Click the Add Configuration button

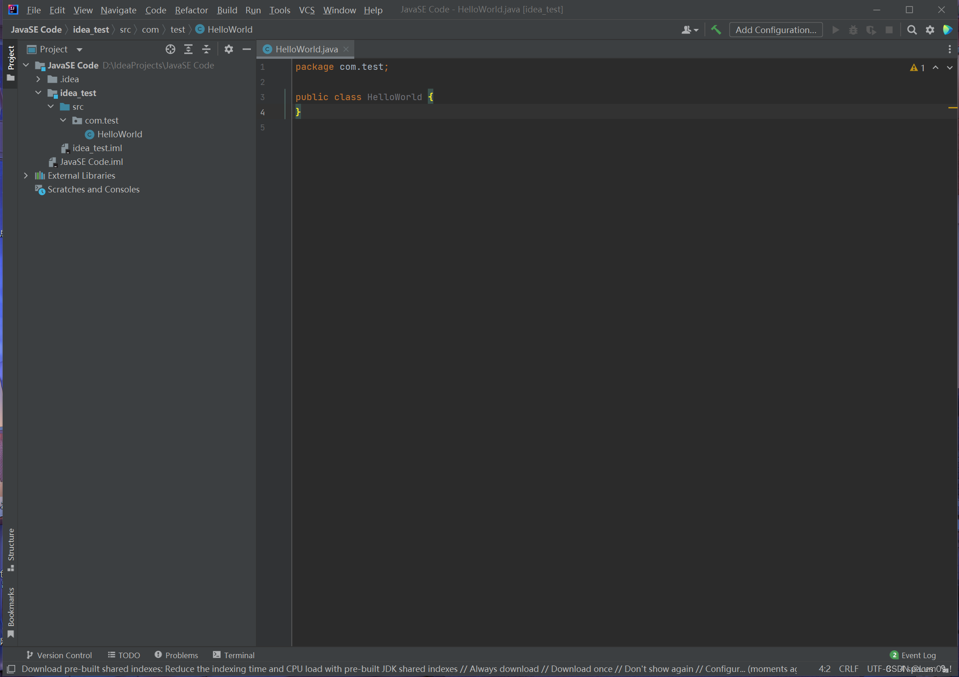coord(777,29)
